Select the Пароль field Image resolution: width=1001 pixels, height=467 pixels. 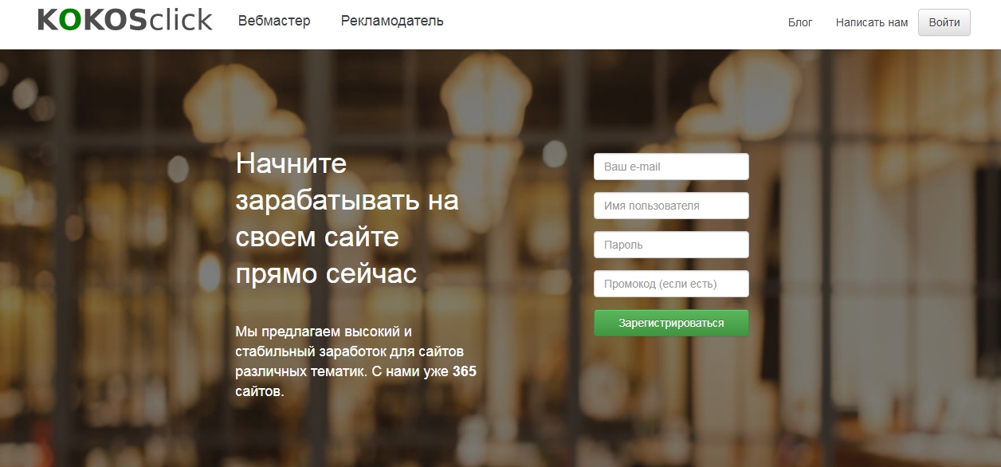pyautogui.click(x=670, y=244)
